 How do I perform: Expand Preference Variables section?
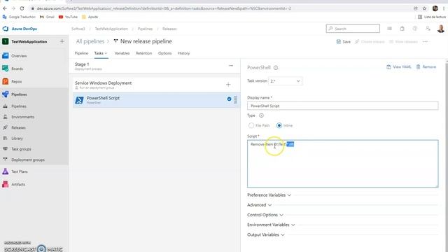(269, 195)
